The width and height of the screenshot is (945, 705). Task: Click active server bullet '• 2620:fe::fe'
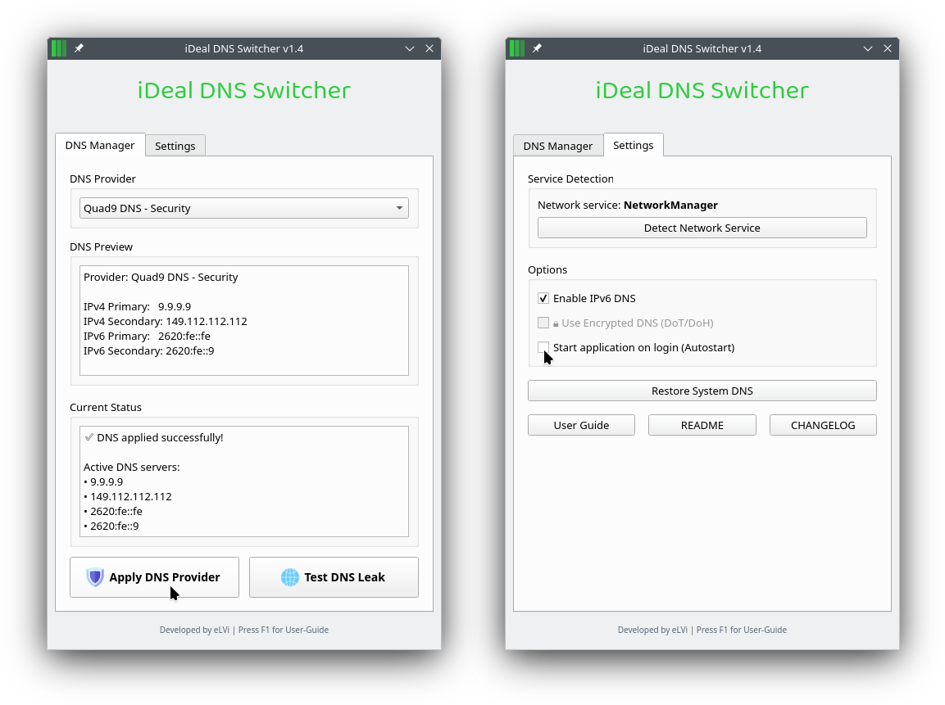[x=113, y=511]
